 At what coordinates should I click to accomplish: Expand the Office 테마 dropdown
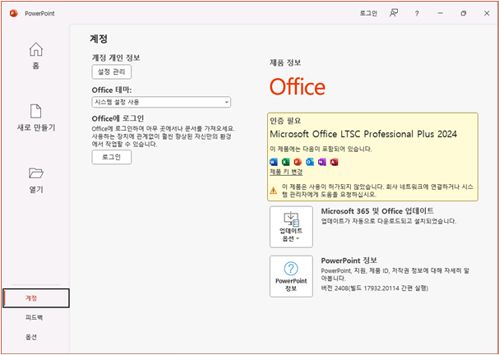click(161, 102)
